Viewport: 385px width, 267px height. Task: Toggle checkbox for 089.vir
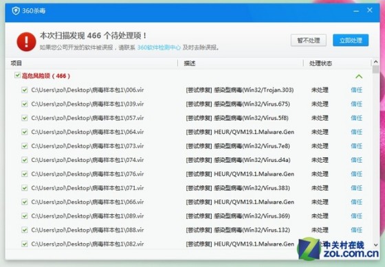tap(25, 216)
